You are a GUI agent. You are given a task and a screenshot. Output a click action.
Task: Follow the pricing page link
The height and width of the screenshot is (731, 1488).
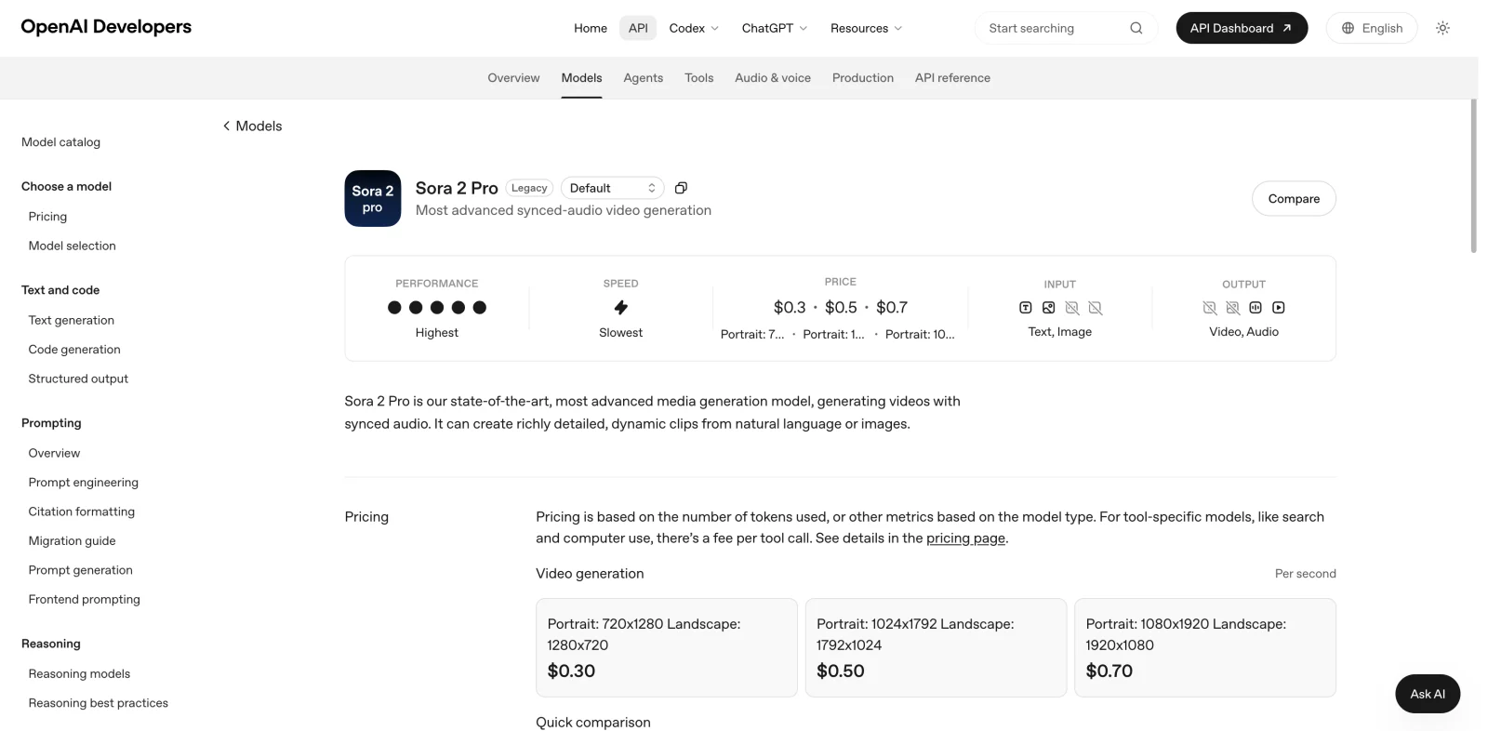[965, 538]
